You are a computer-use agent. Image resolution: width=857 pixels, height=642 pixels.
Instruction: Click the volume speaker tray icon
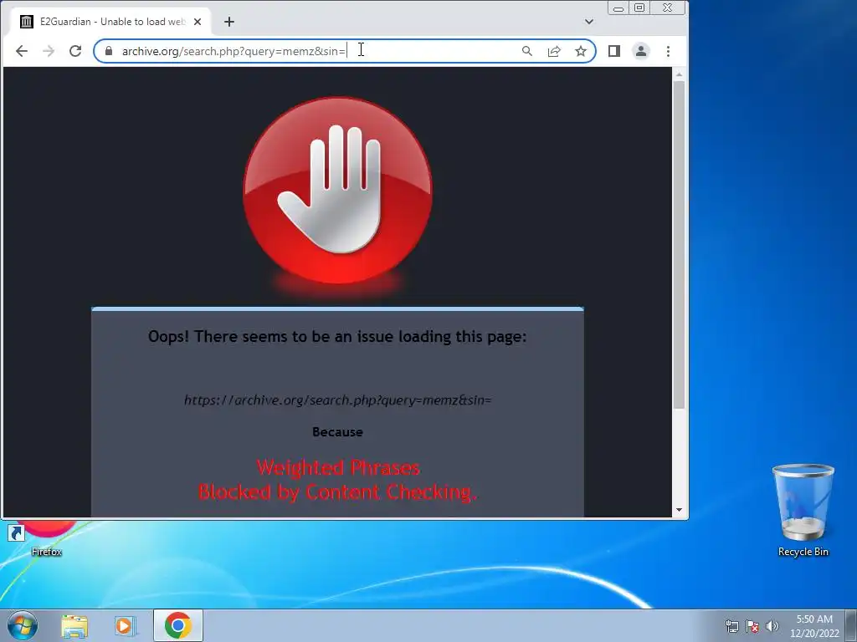click(x=772, y=626)
